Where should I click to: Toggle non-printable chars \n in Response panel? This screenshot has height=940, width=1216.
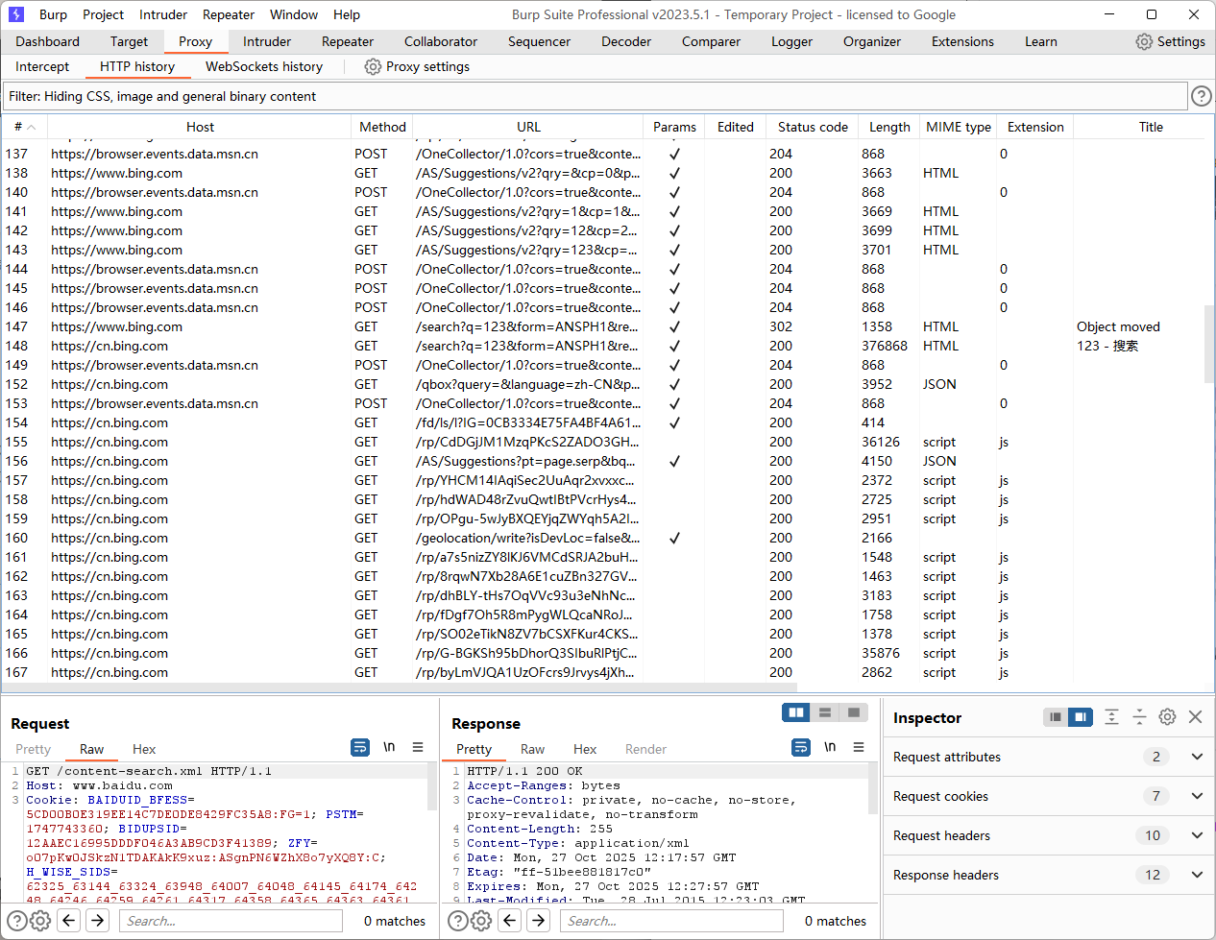click(830, 747)
